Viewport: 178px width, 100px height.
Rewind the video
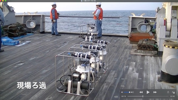coord(141,92)
